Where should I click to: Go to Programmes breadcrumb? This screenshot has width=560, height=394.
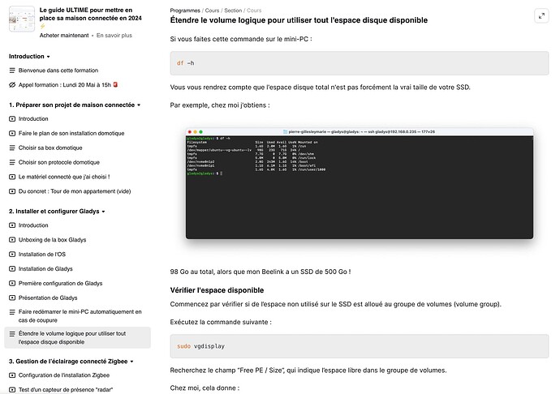point(185,11)
